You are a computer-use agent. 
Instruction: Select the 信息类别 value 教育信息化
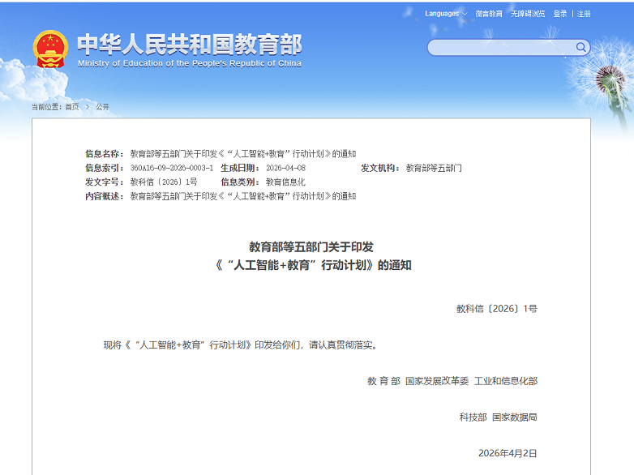[x=285, y=182]
